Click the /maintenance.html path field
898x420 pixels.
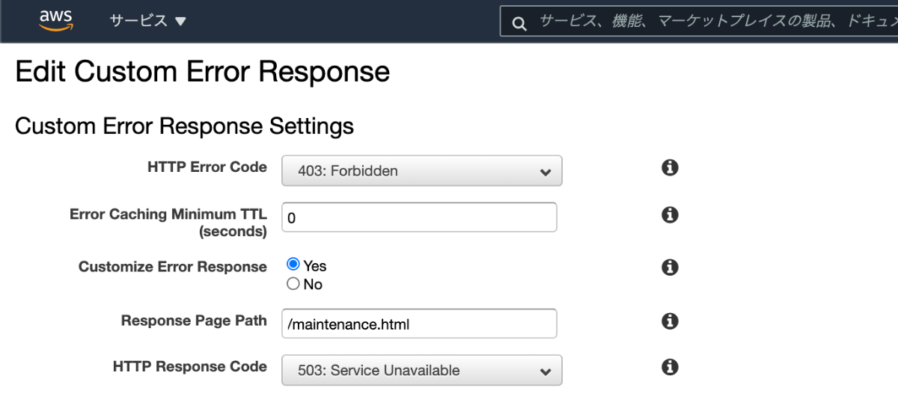click(419, 324)
